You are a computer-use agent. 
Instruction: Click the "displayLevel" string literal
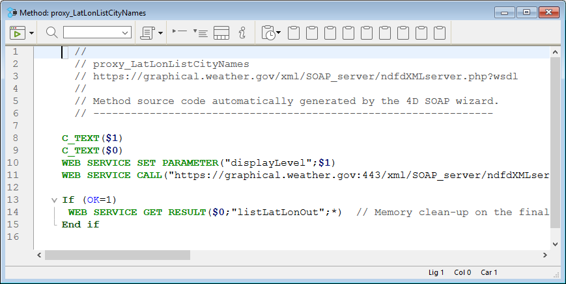click(268, 162)
